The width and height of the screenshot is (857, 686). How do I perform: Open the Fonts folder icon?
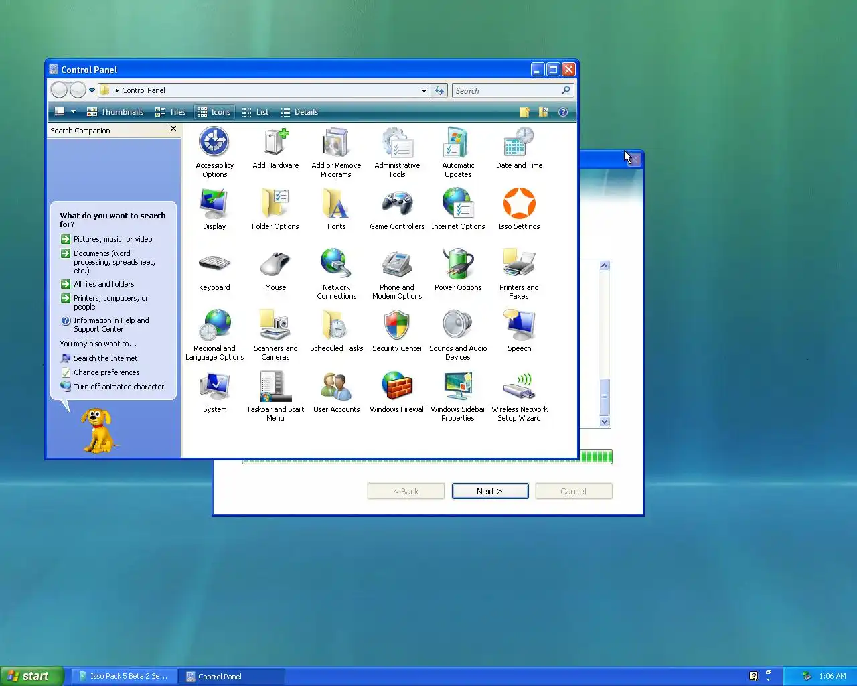pos(336,210)
